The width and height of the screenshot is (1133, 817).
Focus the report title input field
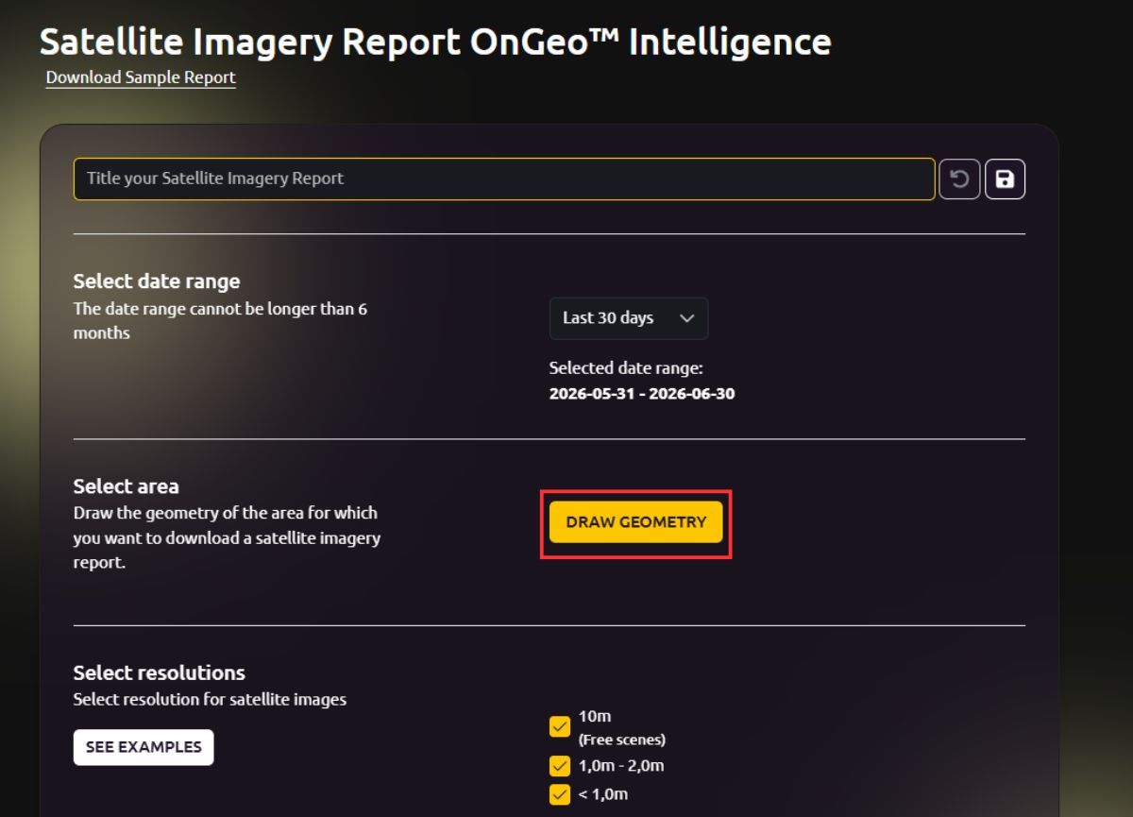click(504, 179)
